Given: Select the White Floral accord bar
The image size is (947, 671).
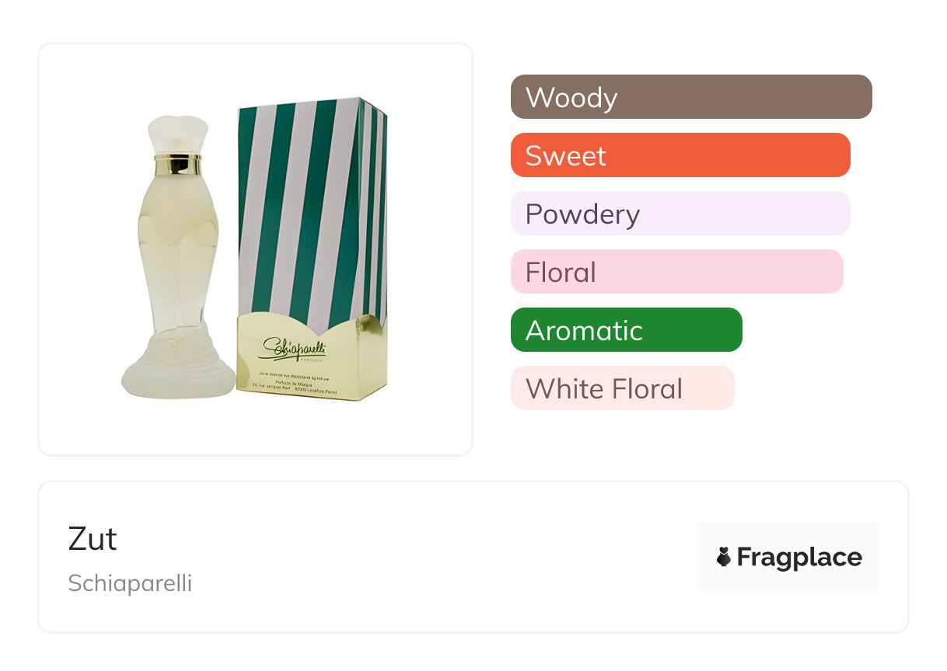Looking at the screenshot, I should click(x=622, y=388).
